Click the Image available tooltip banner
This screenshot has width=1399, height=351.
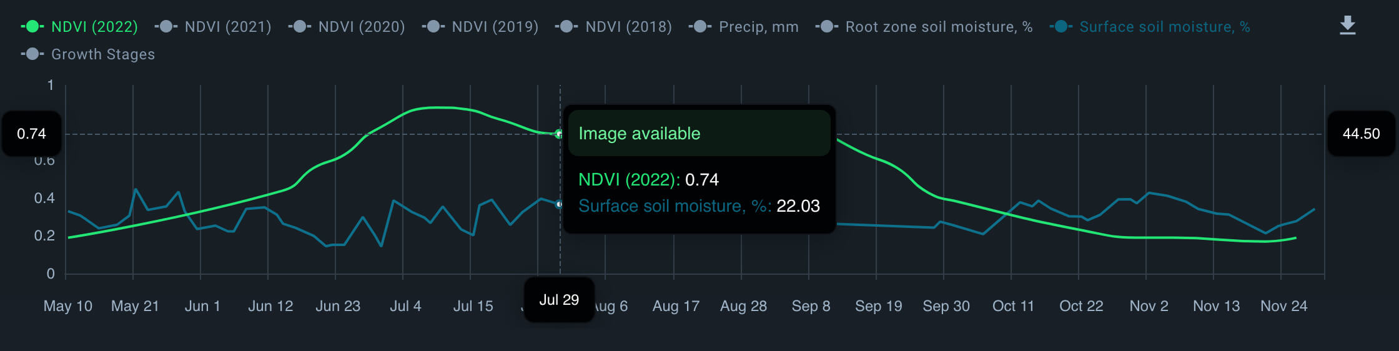point(699,133)
